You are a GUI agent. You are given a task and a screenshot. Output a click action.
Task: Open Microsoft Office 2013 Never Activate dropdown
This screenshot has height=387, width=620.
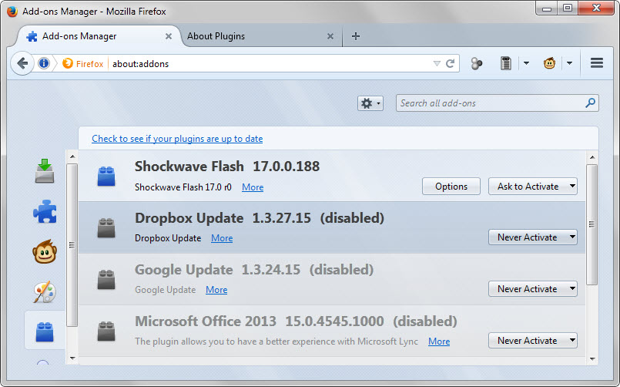[533, 340]
